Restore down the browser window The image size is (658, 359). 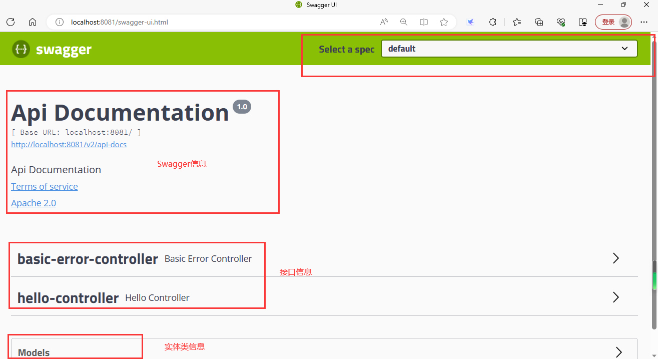pos(623,5)
